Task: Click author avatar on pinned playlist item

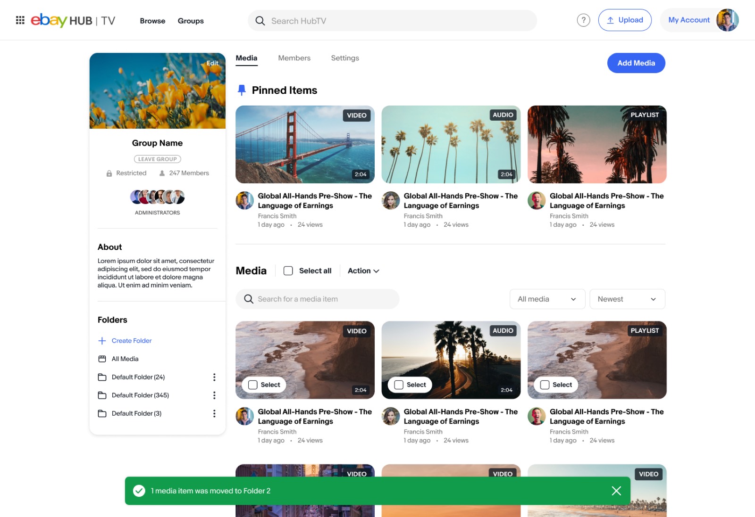Action: pos(537,200)
